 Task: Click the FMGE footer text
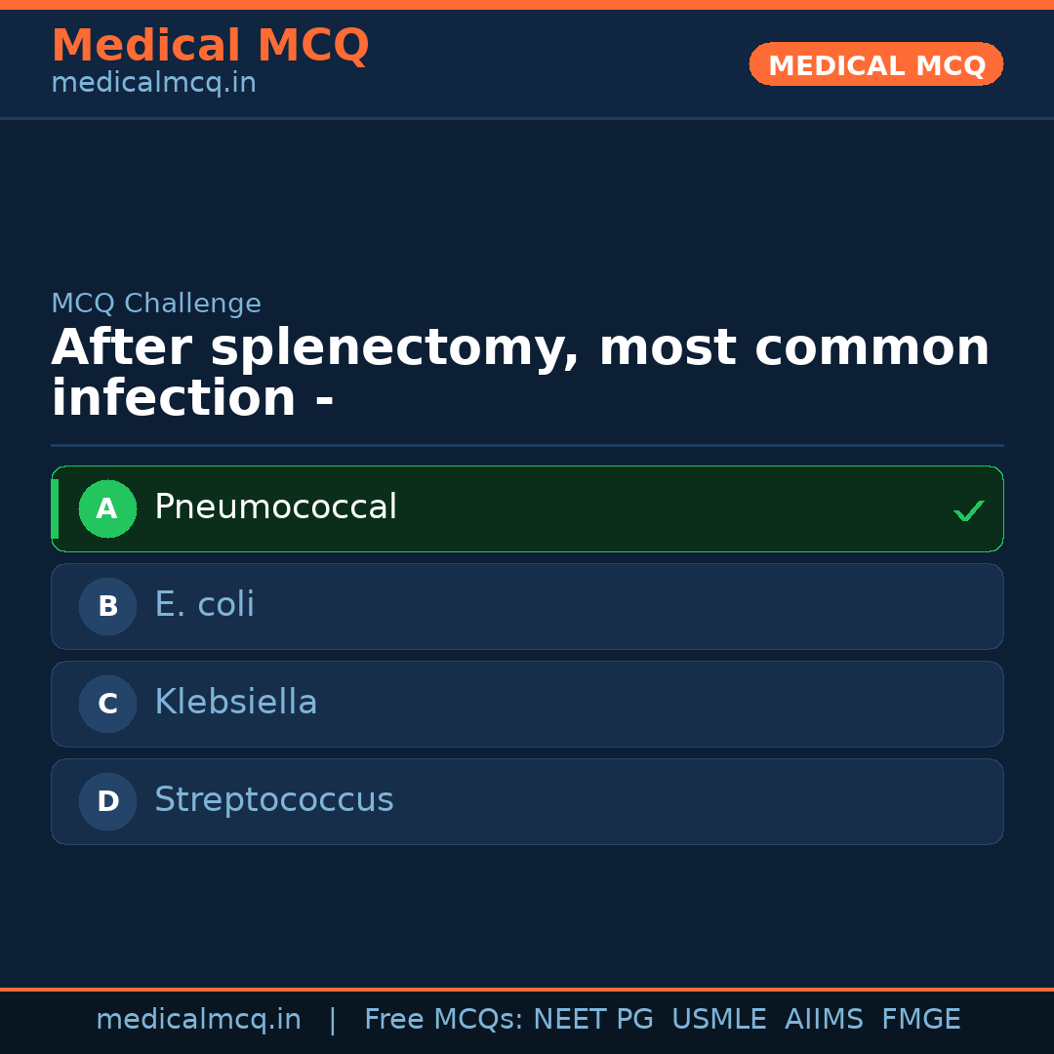[920, 1020]
